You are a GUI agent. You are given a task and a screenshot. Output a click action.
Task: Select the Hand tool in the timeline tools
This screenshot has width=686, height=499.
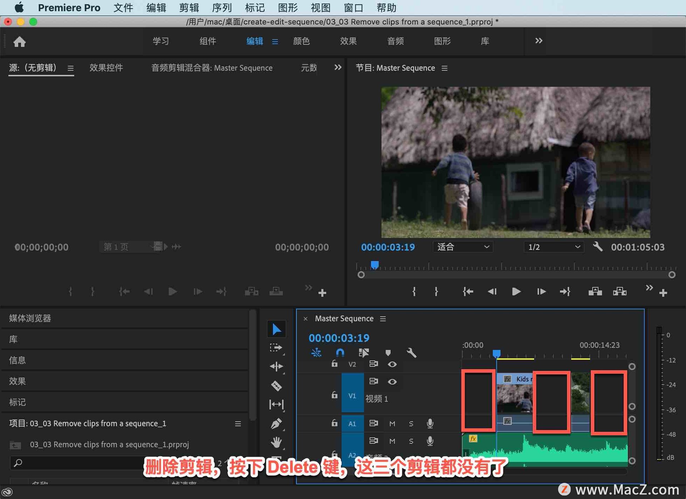coord(276,442)
